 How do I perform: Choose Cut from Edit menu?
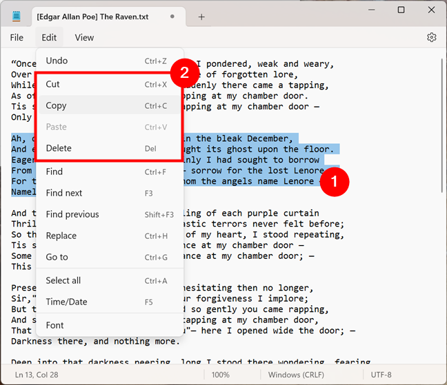pyautogui.click(x=110, y=84)
